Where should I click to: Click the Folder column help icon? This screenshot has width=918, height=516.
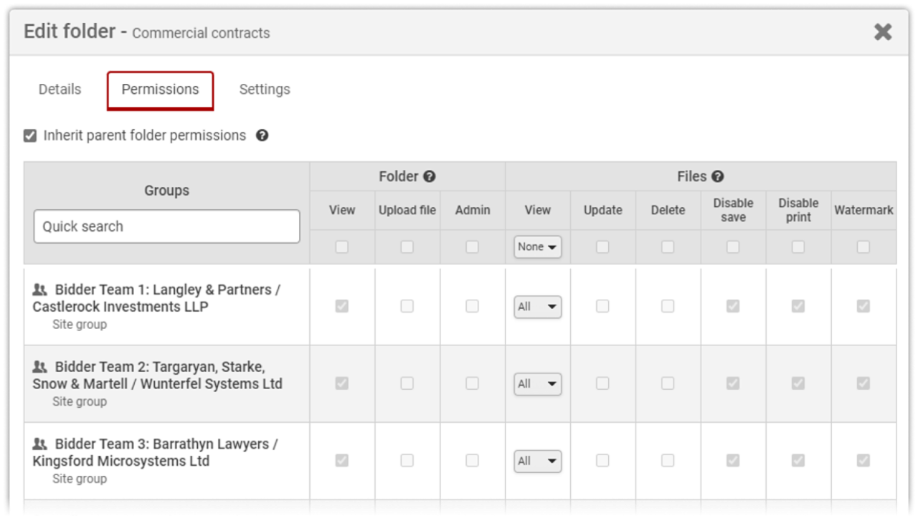(x=429, y=176)
